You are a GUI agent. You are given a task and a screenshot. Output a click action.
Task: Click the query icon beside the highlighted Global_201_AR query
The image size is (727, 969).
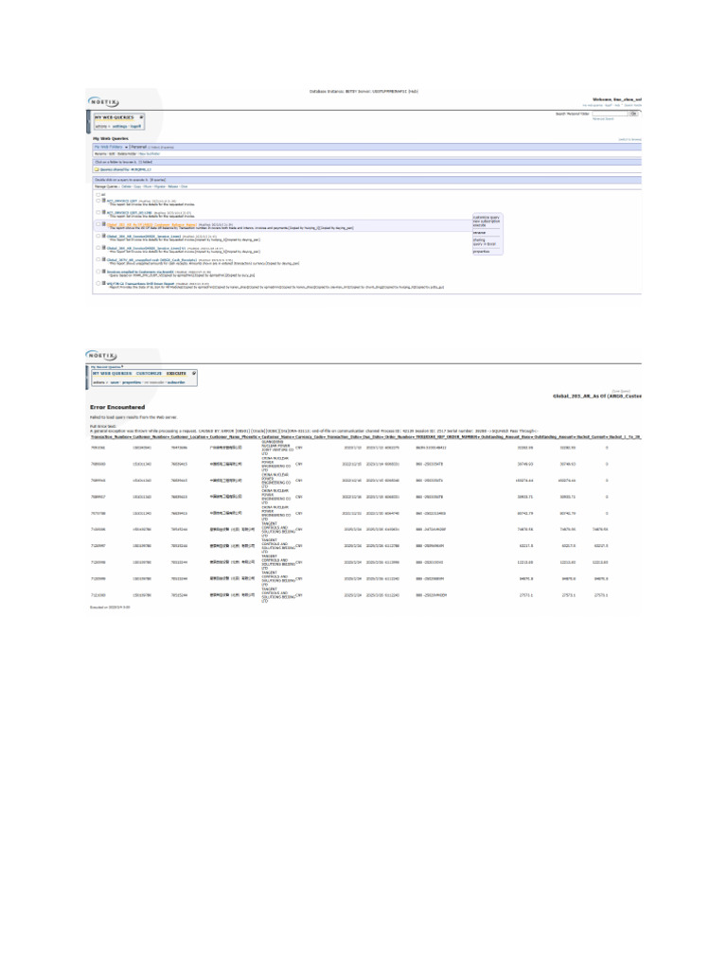coord(104,224)
